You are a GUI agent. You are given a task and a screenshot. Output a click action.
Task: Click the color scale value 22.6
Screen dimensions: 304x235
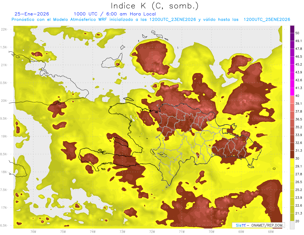click(299, 205)
